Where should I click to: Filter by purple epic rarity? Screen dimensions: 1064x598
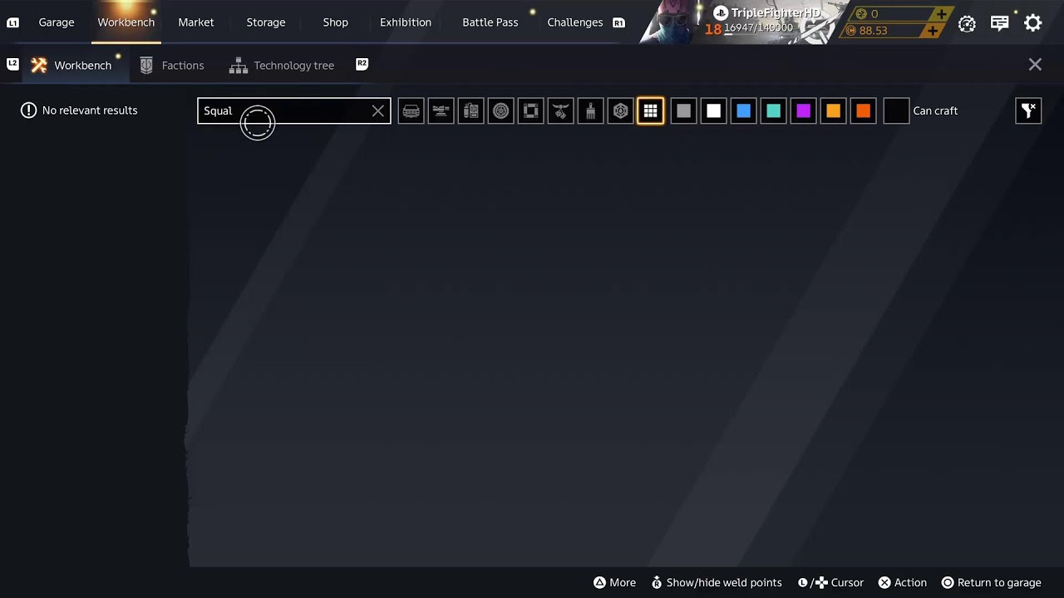tap(803, 110)
